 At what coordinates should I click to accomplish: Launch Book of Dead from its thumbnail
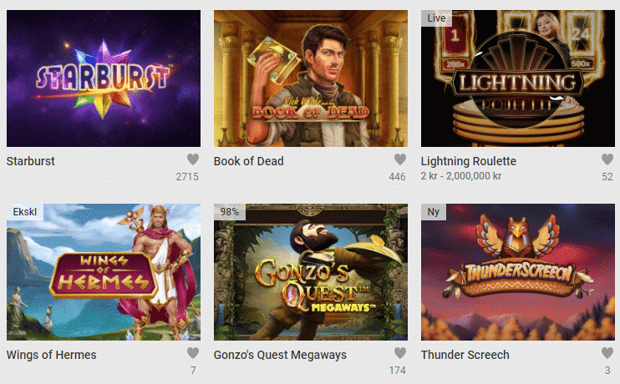[x=311, y=78]
